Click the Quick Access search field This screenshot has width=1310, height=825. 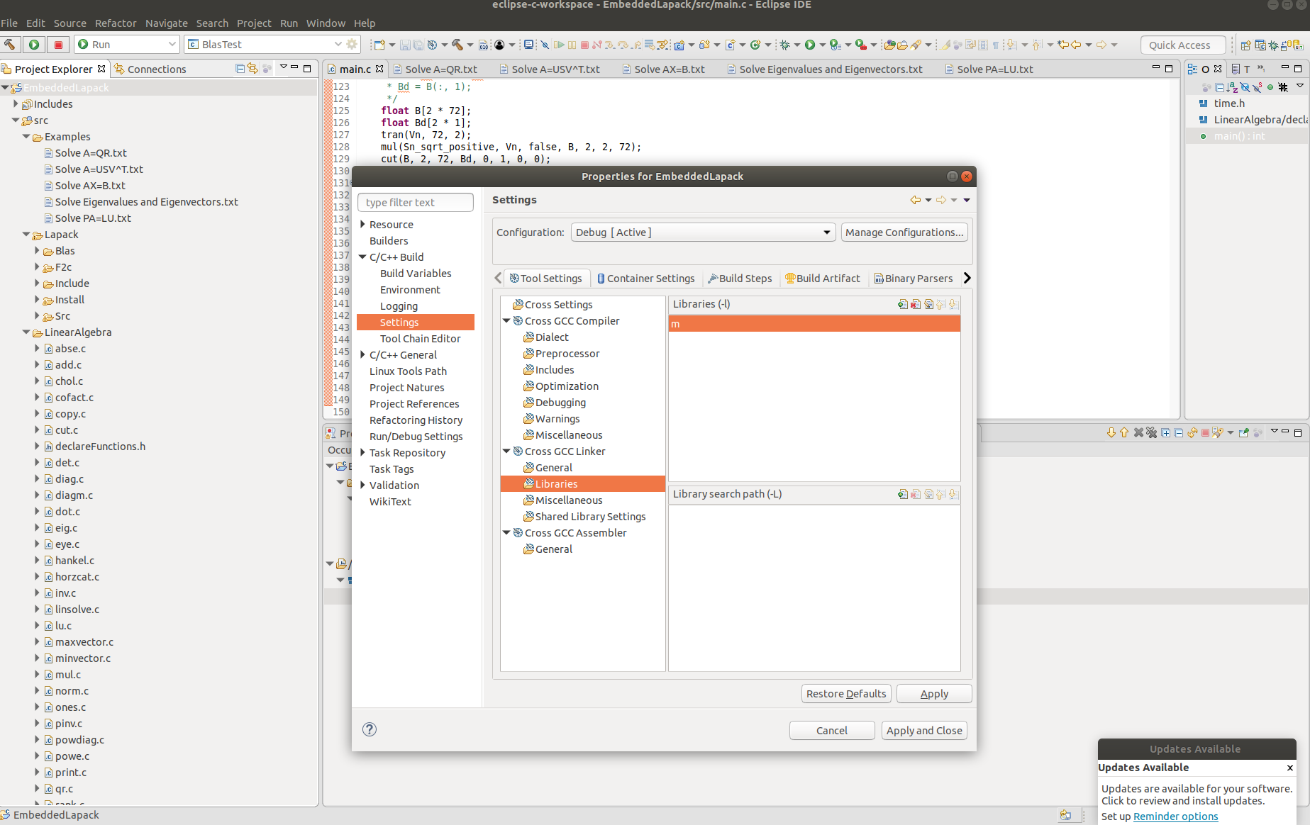1183,45
